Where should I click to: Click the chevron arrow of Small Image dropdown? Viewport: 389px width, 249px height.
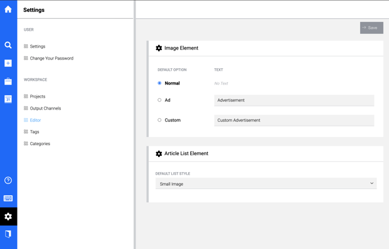point(371,183)
